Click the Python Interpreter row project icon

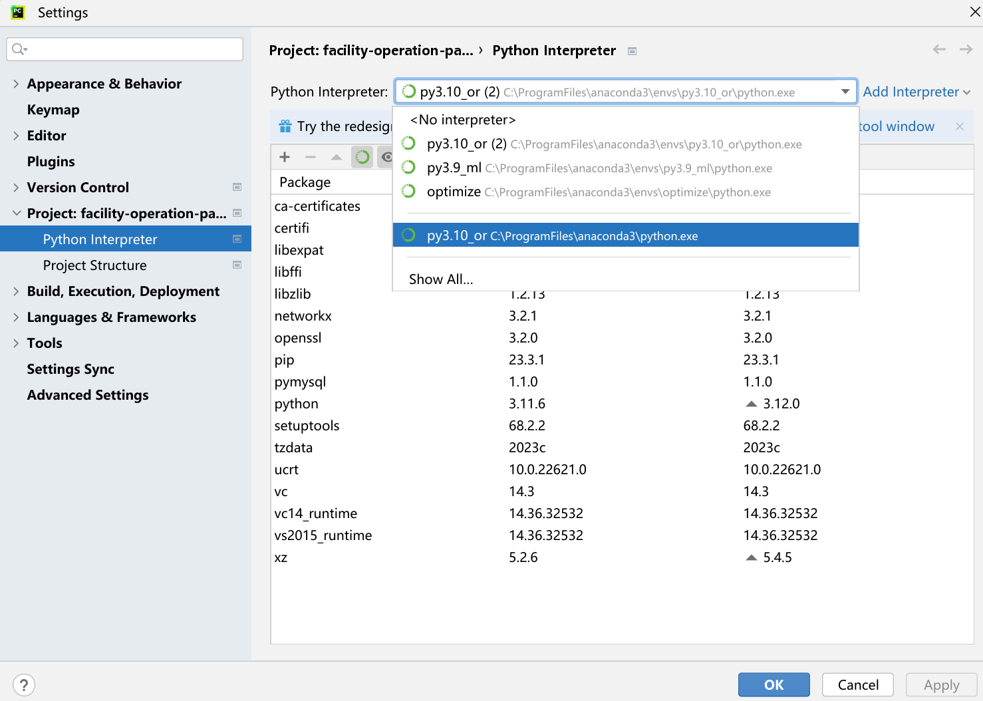[x=237, y=239]
